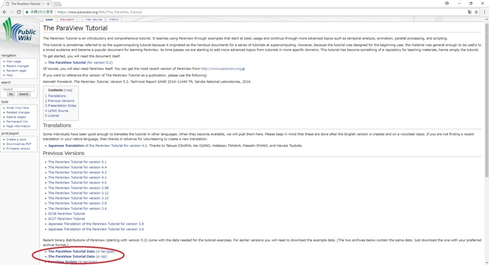This screenshot has width=489, height=265.
Task: Close the ParaView Tutorial browser tab
Action: [x=48, y=4]
